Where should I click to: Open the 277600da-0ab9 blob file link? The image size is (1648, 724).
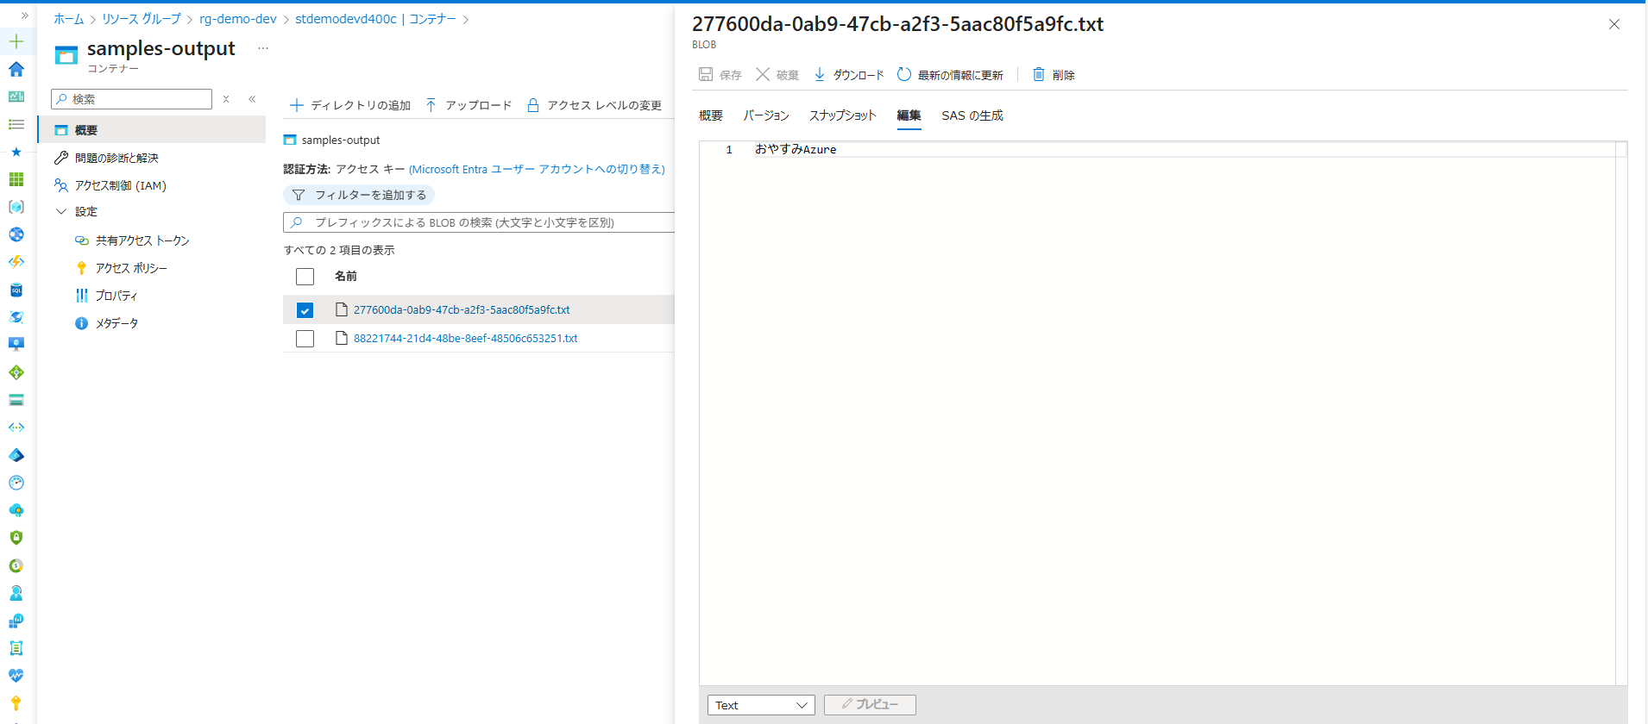click(x=462, y=309)
